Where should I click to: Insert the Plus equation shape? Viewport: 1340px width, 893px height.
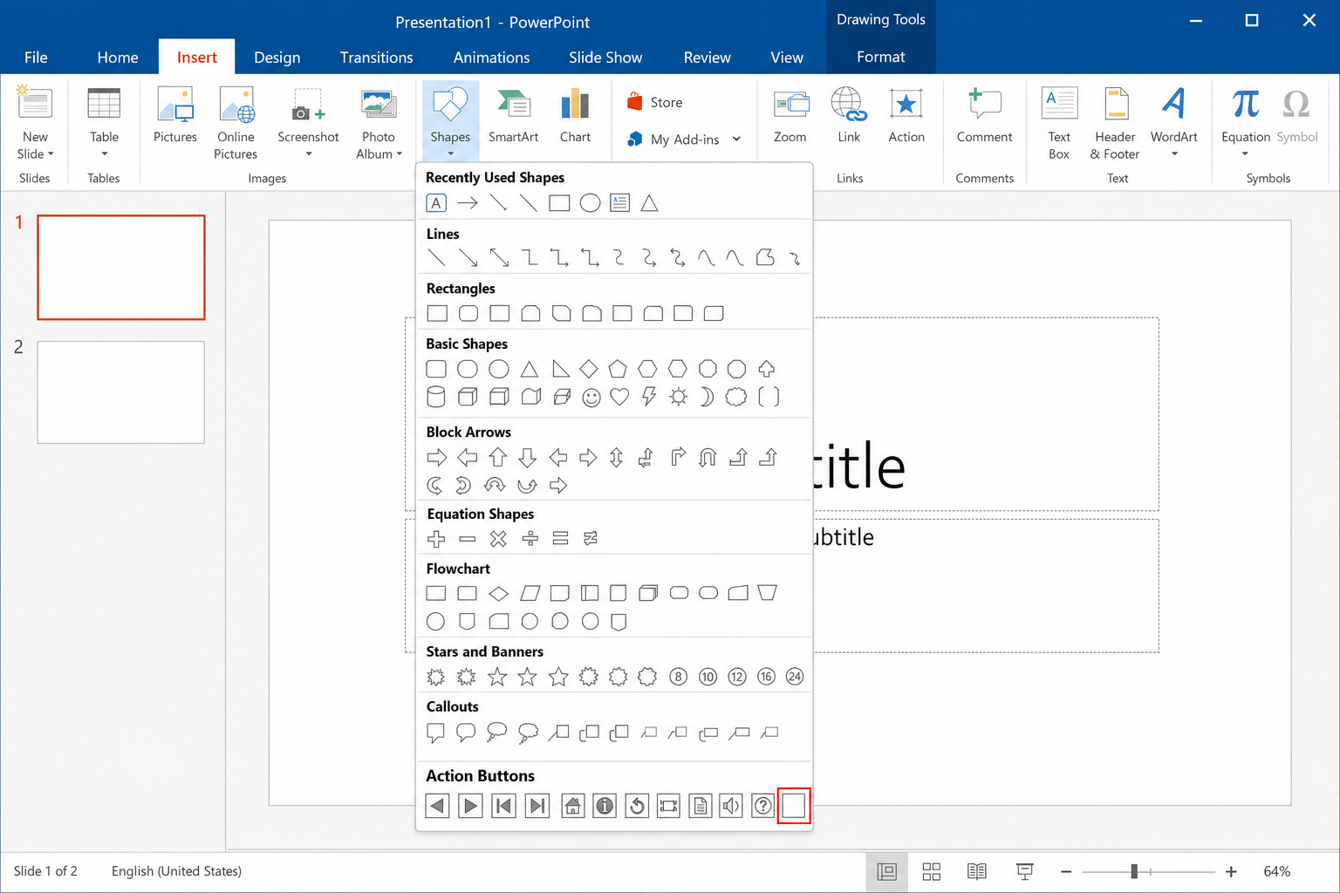coord(436,539)
